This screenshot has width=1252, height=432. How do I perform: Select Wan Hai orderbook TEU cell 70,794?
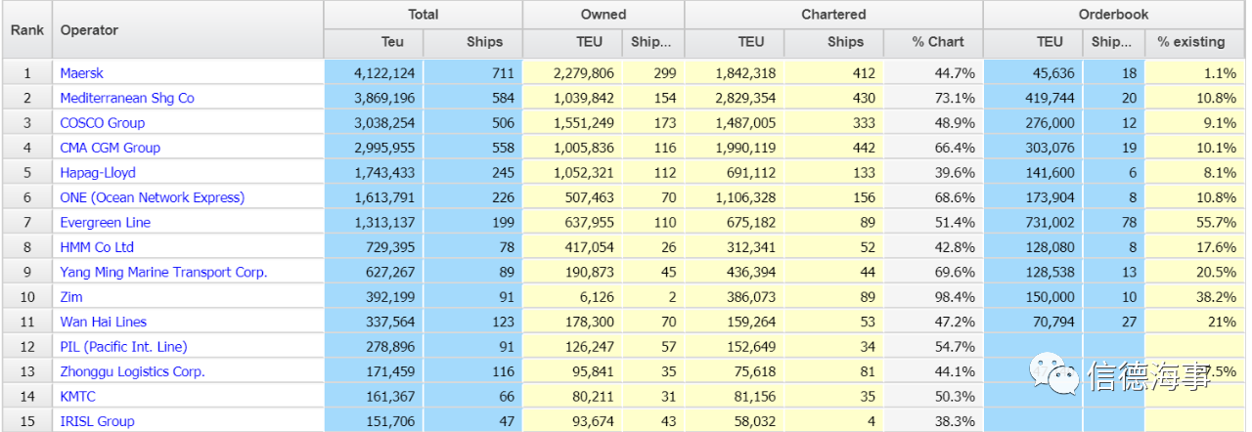1033,322
